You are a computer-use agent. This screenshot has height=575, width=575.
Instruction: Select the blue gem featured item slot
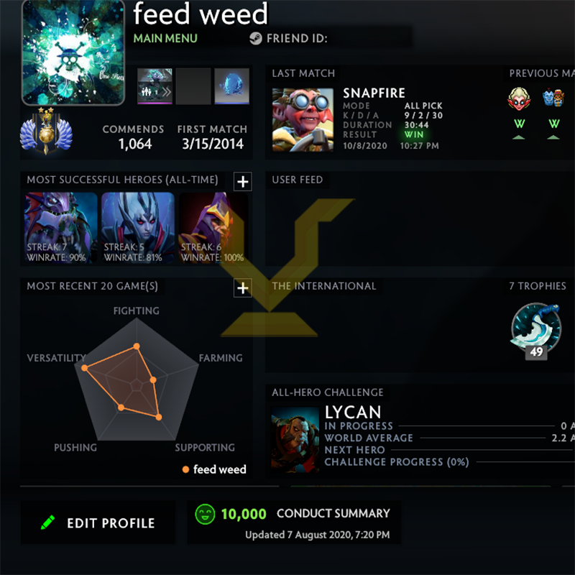click(x=231, y=86)
